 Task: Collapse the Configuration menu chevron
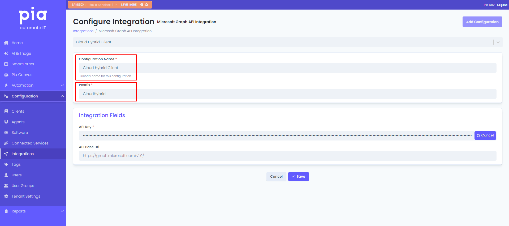tap(62, 96)
